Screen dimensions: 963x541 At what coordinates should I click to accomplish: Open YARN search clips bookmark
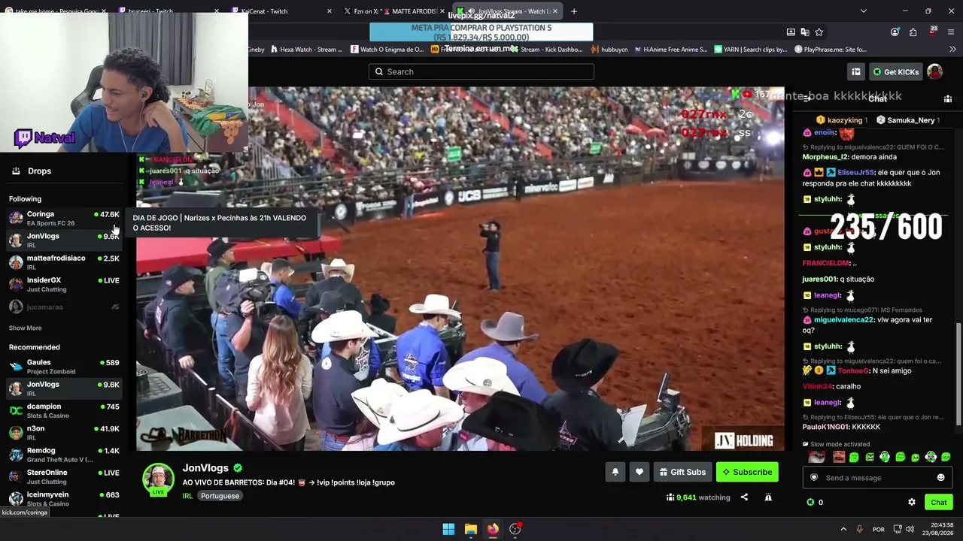click(x=751, y=50)
